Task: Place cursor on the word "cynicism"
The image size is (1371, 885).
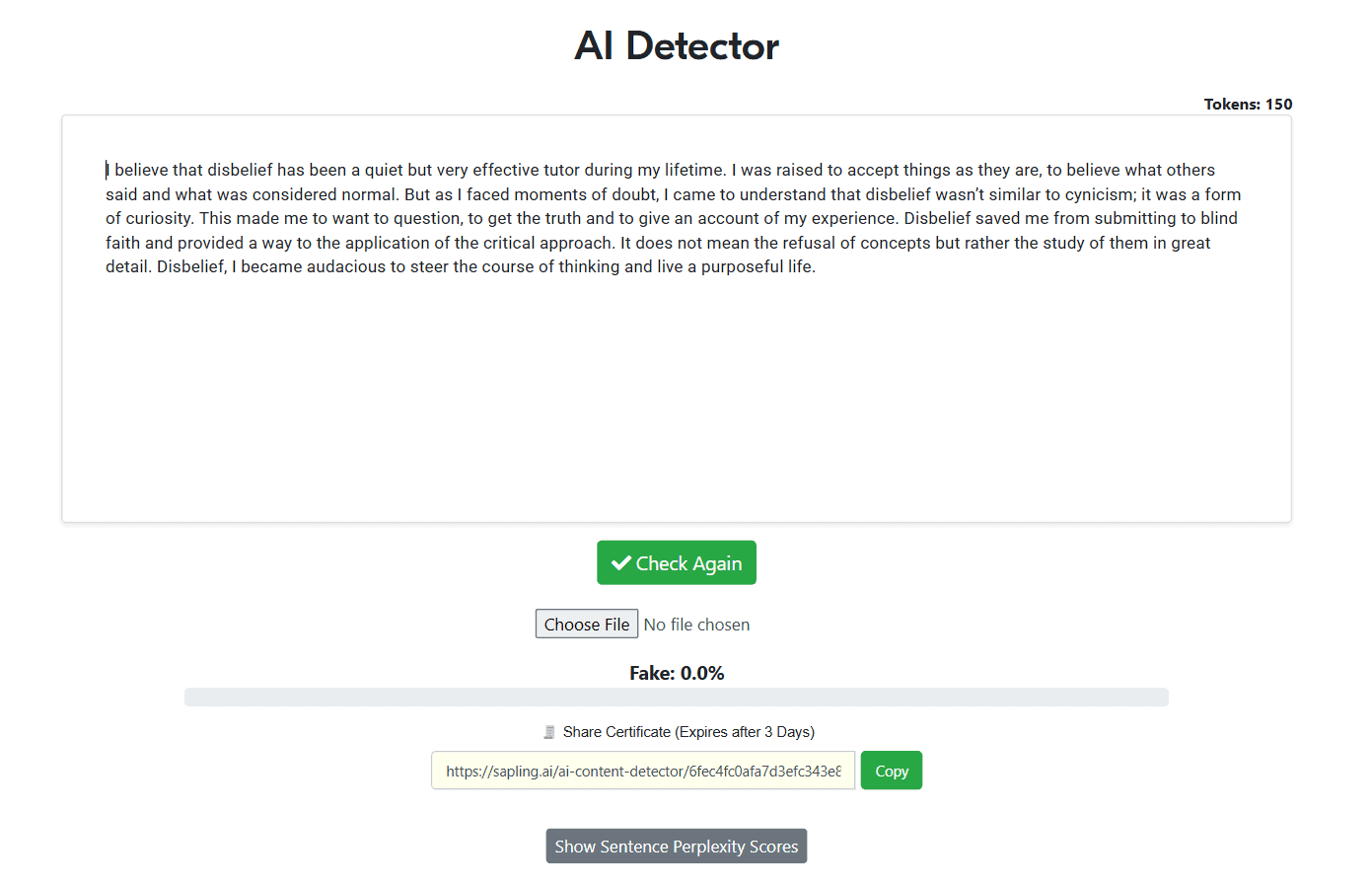Action: coord(1098,194)
